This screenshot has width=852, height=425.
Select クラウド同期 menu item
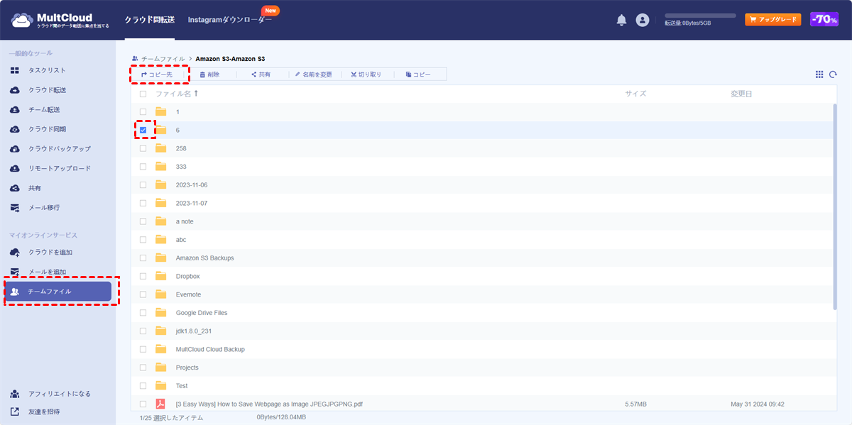click(47, 129)
